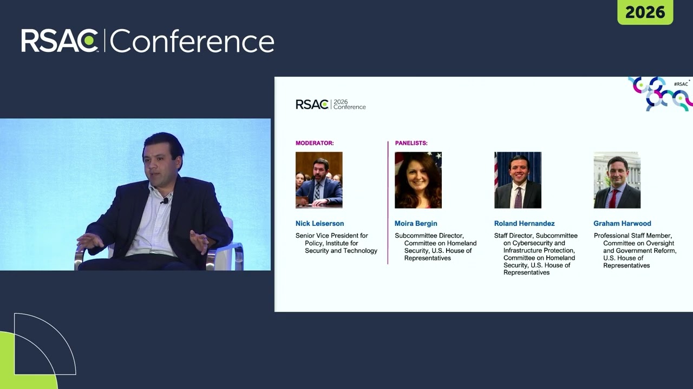
Task: Click the "PANELISTS:" heading
Action: 411,143
